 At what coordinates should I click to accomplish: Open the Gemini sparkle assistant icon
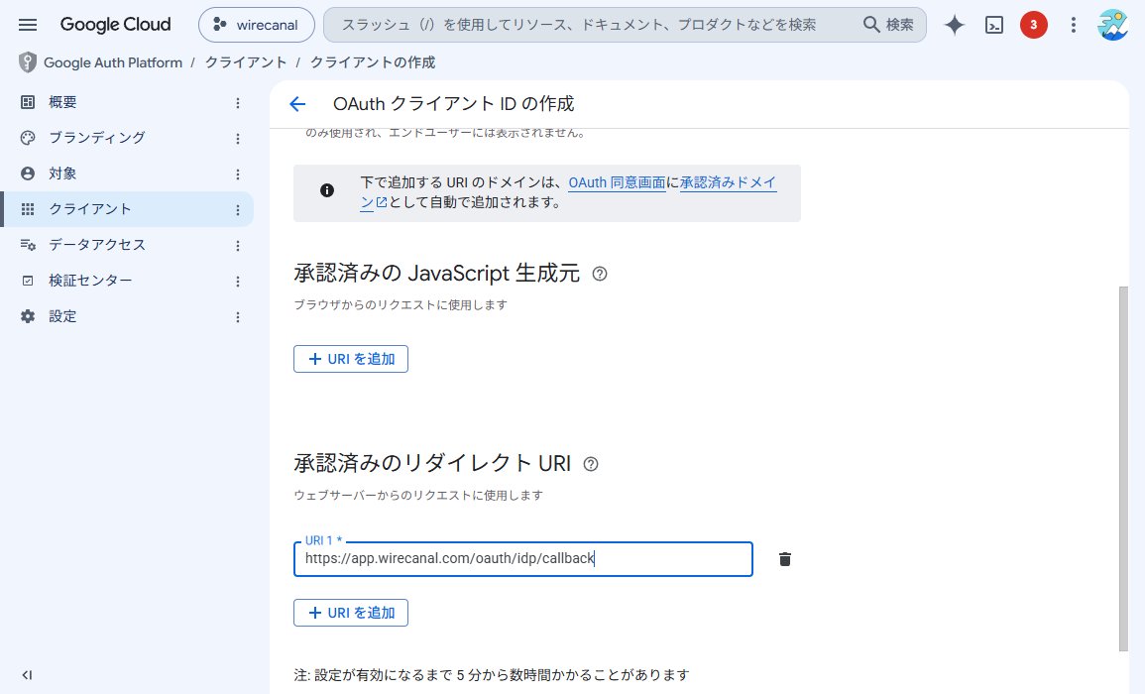click(x=955, y=25)
